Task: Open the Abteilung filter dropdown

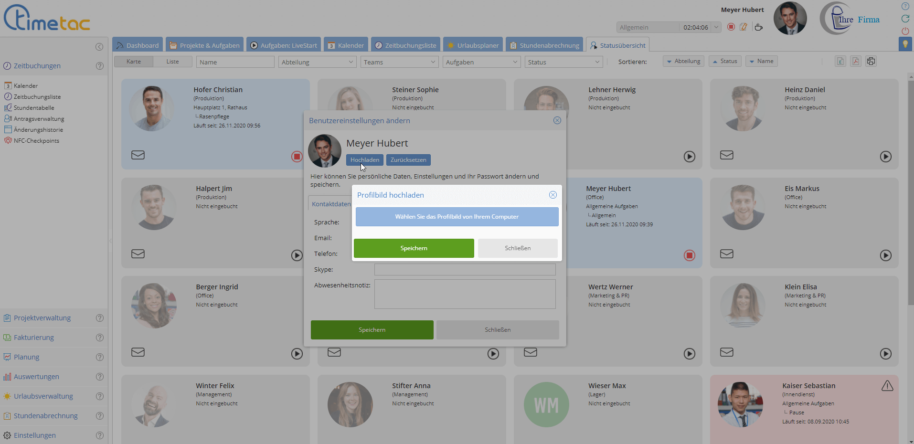Action: pyautogui.click(x=317, y=62)
